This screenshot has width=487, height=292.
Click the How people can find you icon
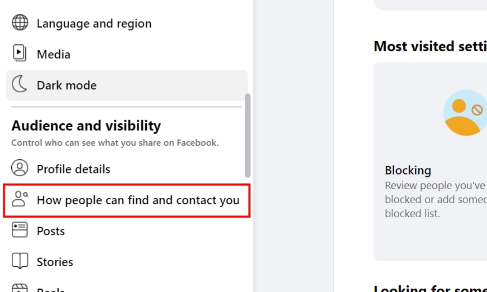pyautogui.click(x=19, y=200)
